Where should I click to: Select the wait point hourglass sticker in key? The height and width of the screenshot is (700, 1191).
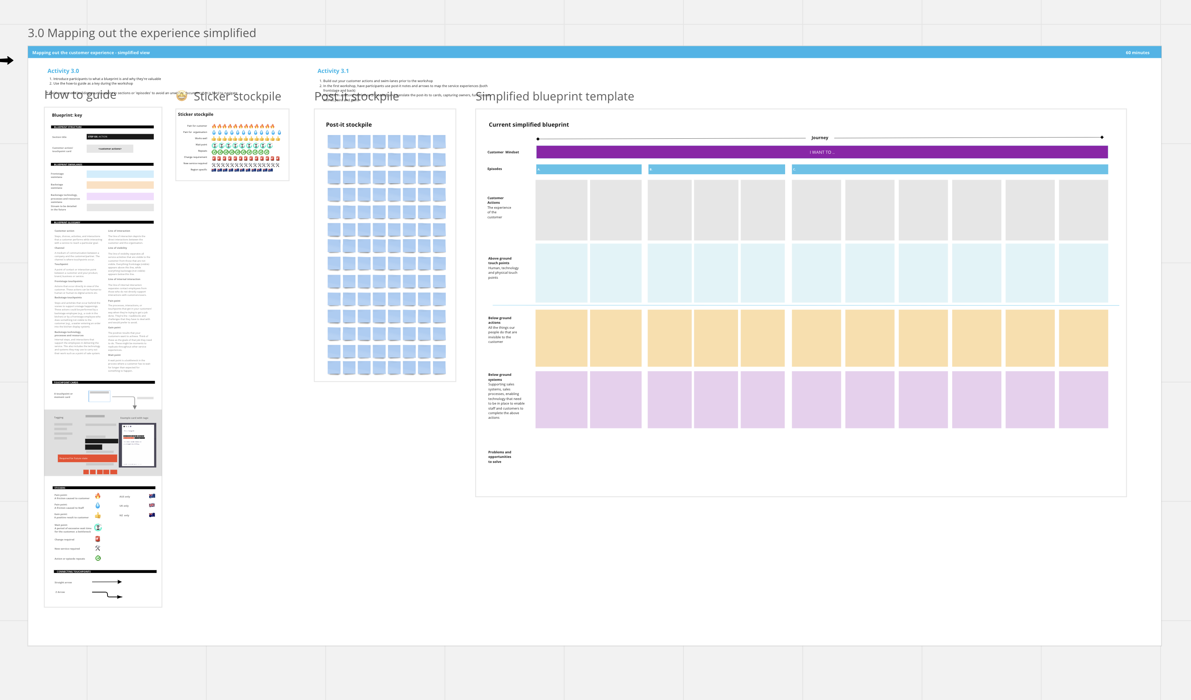(98, 527)
